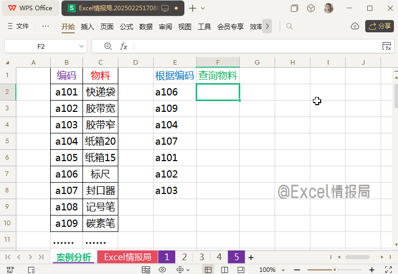
Task: Expand the 100% zoom level dropdown
Action: tap(283, 270)
